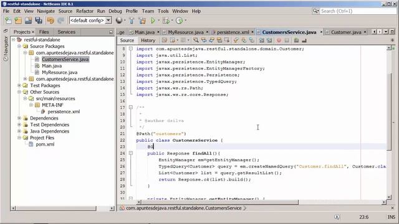Click the Clean and Build Project icon
Screen dimensions: 399x224
[142, 21]
